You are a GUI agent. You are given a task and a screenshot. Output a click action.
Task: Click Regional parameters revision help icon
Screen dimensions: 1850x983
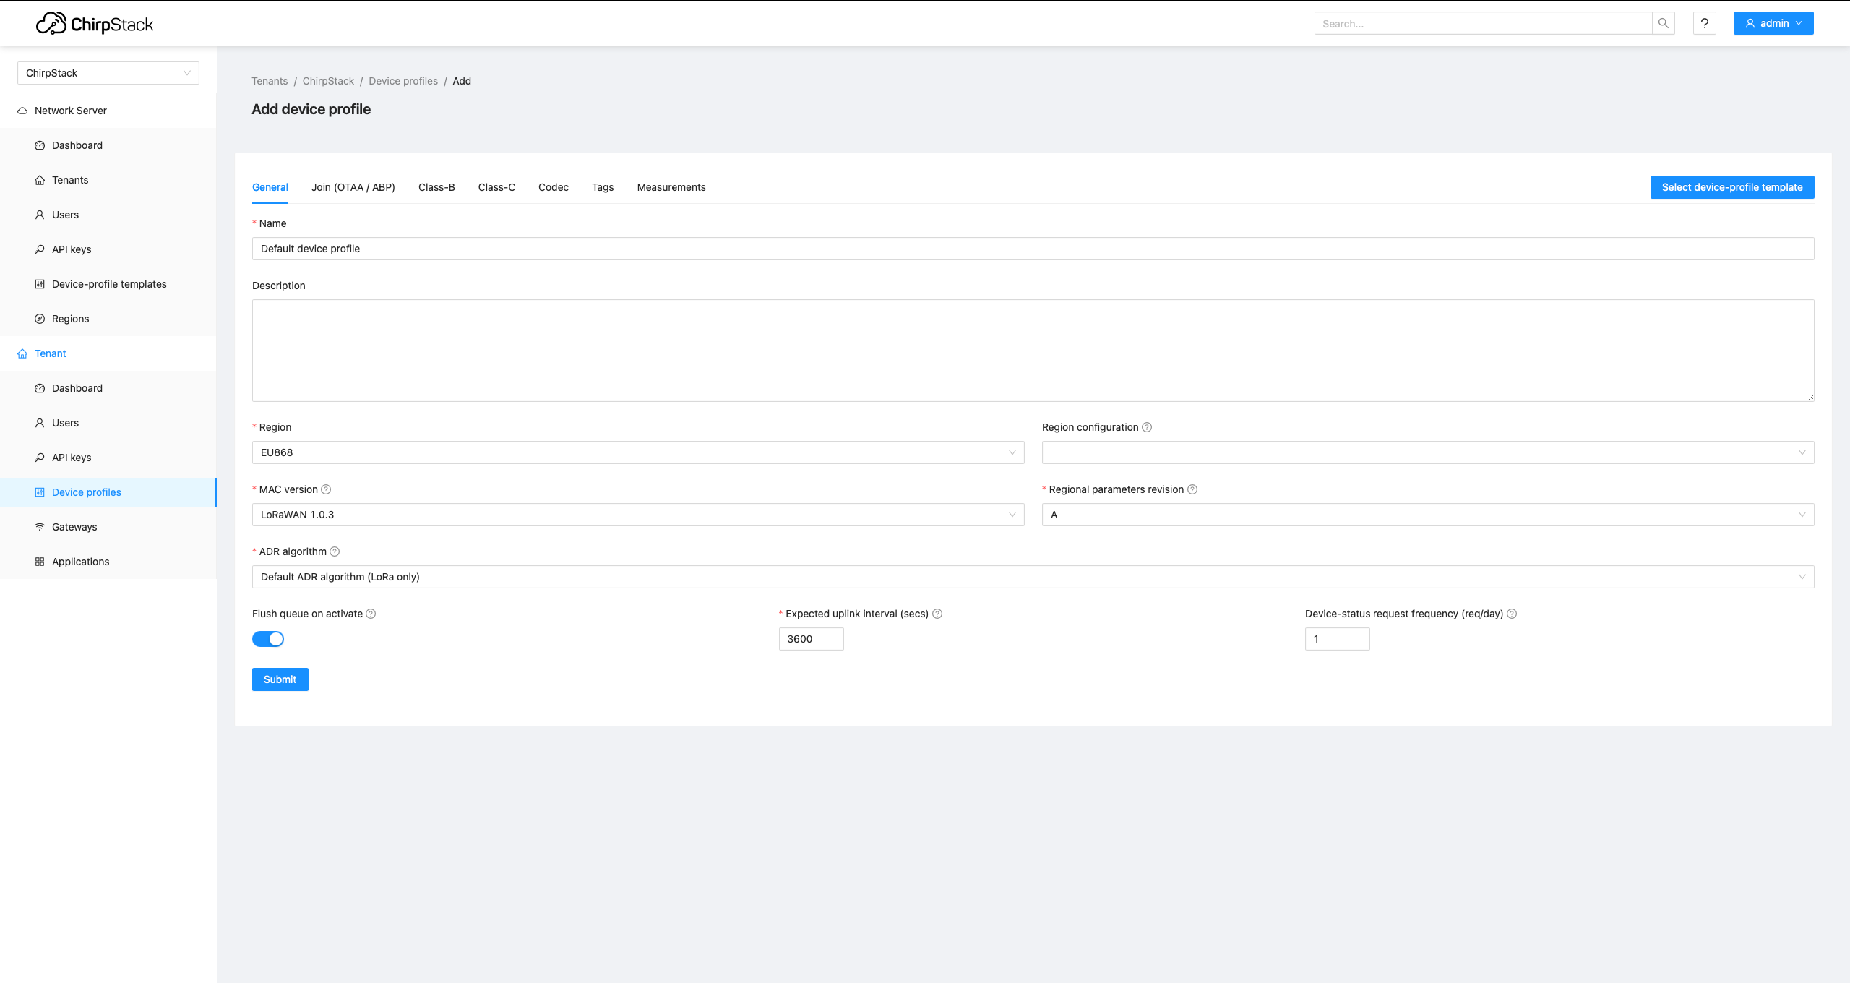1192,489
